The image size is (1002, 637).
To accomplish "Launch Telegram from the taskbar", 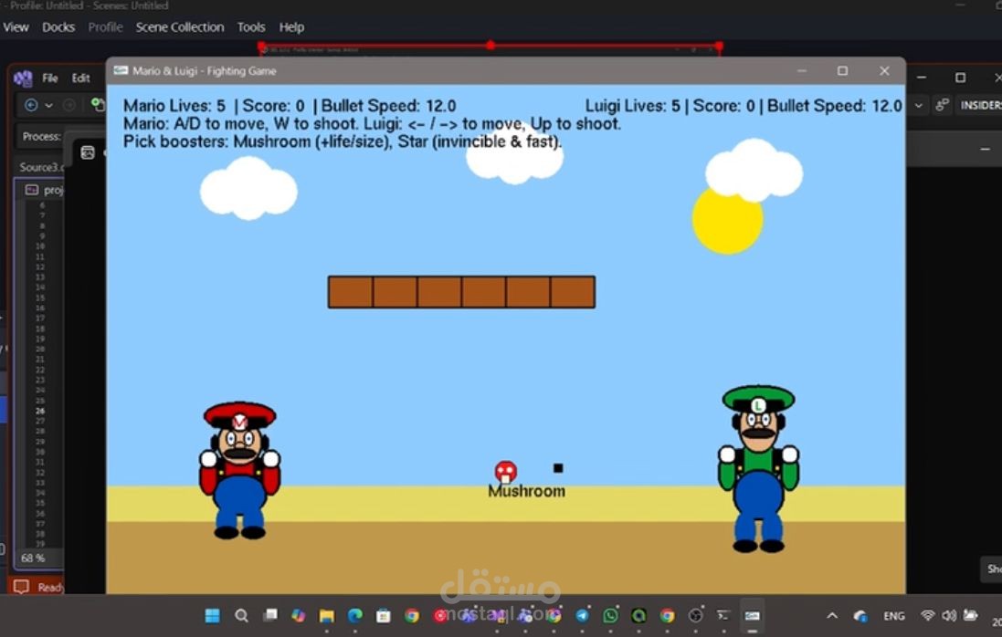I will [x=582, y=615].
